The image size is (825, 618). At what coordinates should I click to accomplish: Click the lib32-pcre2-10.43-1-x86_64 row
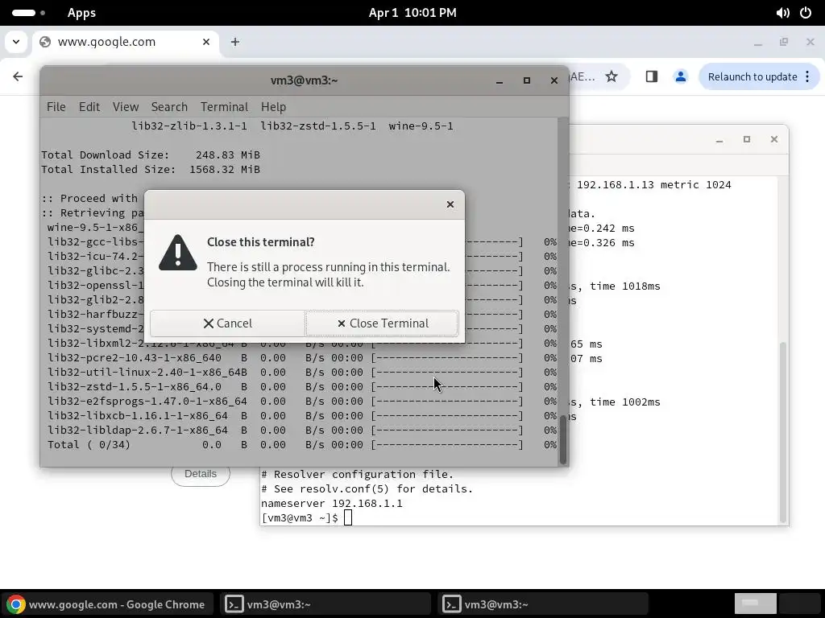click(302, 358)
